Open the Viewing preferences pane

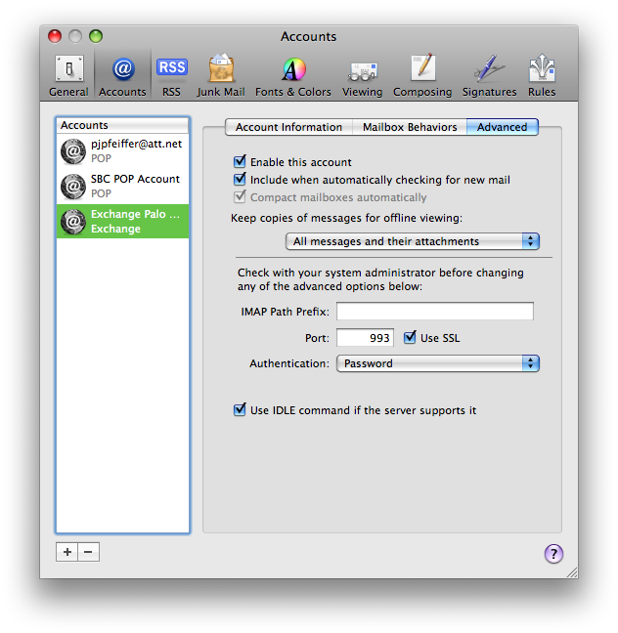(362, 76)
